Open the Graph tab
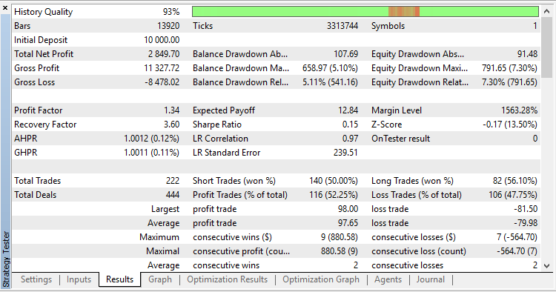This screenshot has height=292, width=556. (160, 279)
